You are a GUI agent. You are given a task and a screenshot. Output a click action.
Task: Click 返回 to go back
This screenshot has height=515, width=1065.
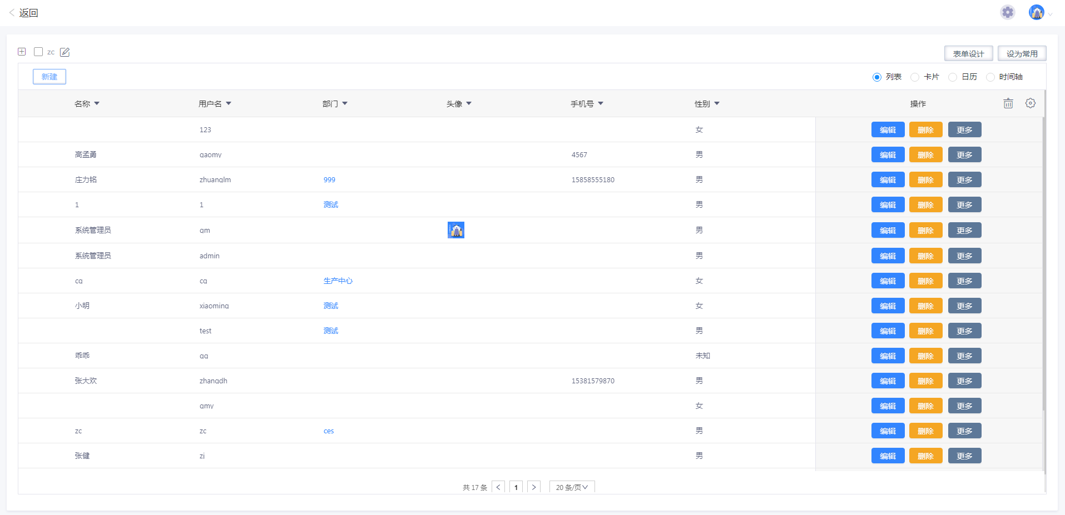(x=28, y=13)
